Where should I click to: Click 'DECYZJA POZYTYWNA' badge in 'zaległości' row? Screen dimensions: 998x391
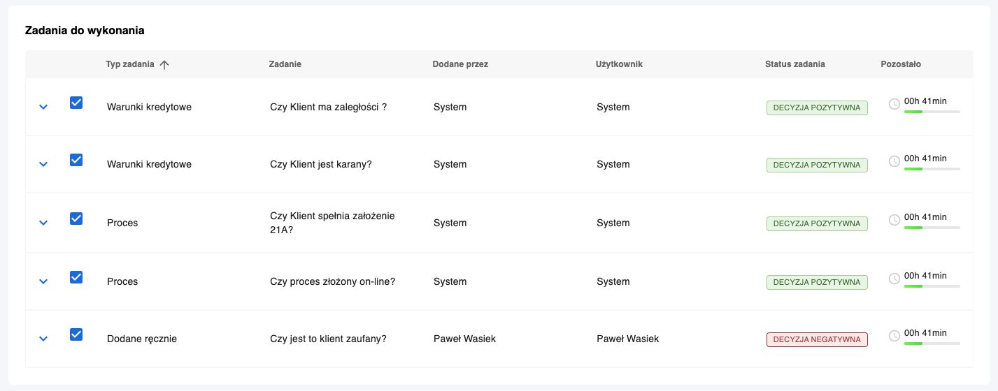click(817, 108)
